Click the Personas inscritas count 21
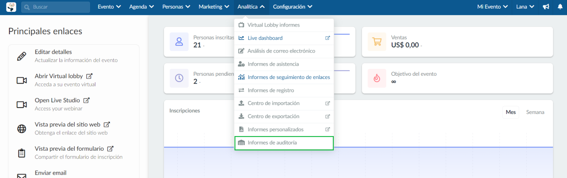This screenshot has width=567, height=178. tap(197, 45)
